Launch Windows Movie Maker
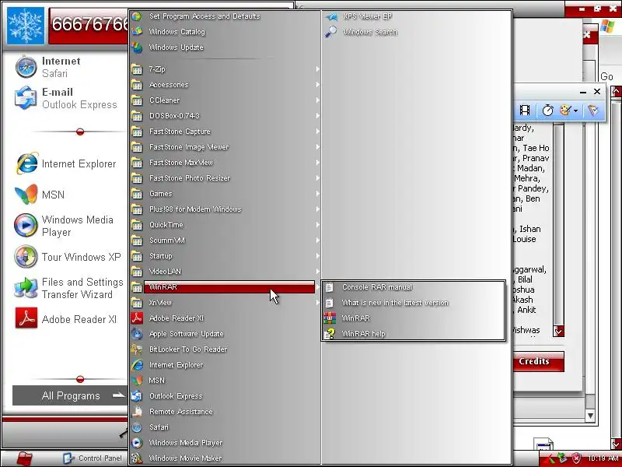Viewport: 622px width, 467px height. coord(225,458)
